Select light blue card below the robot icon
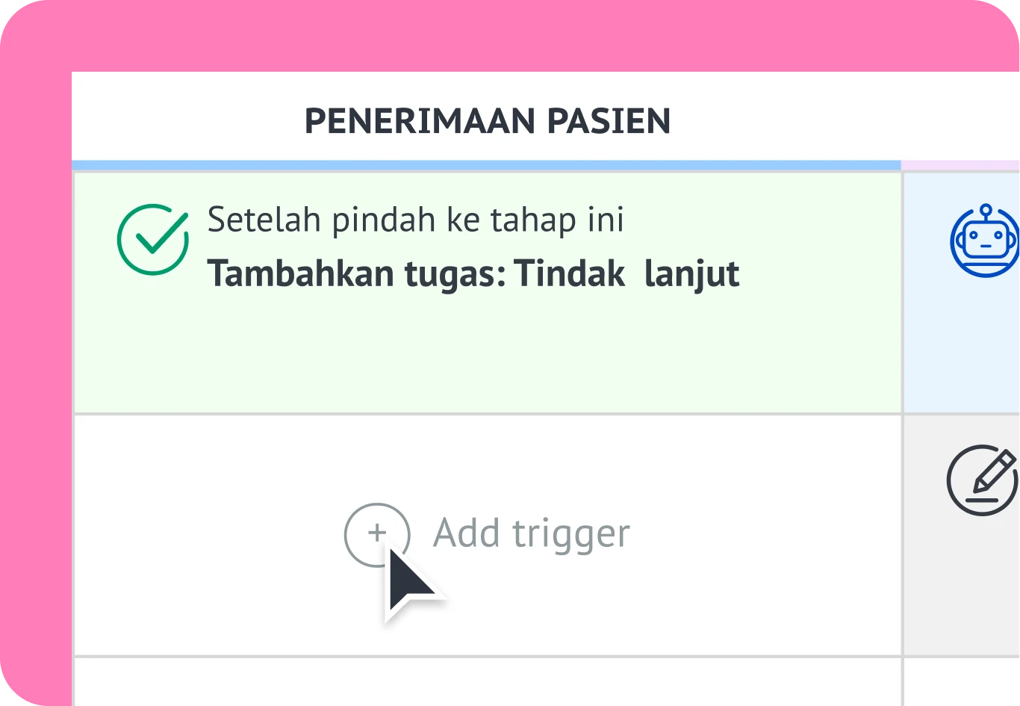 [962, 351]
